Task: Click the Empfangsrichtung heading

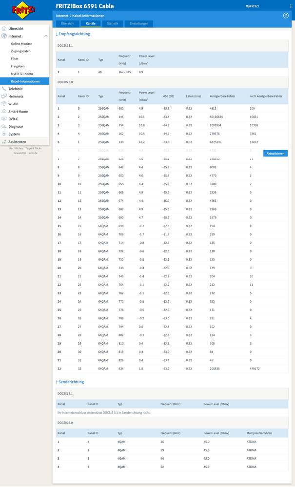Action: (x=73, y=34)
